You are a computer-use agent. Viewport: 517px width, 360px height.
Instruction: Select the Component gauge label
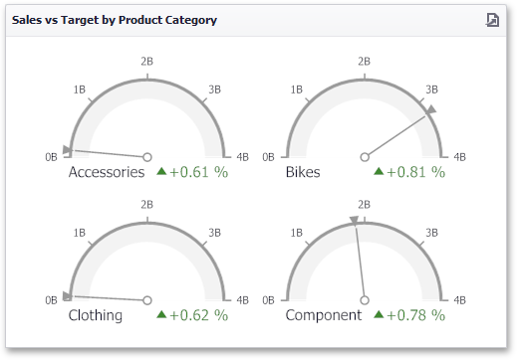click(x=324, y=315)
